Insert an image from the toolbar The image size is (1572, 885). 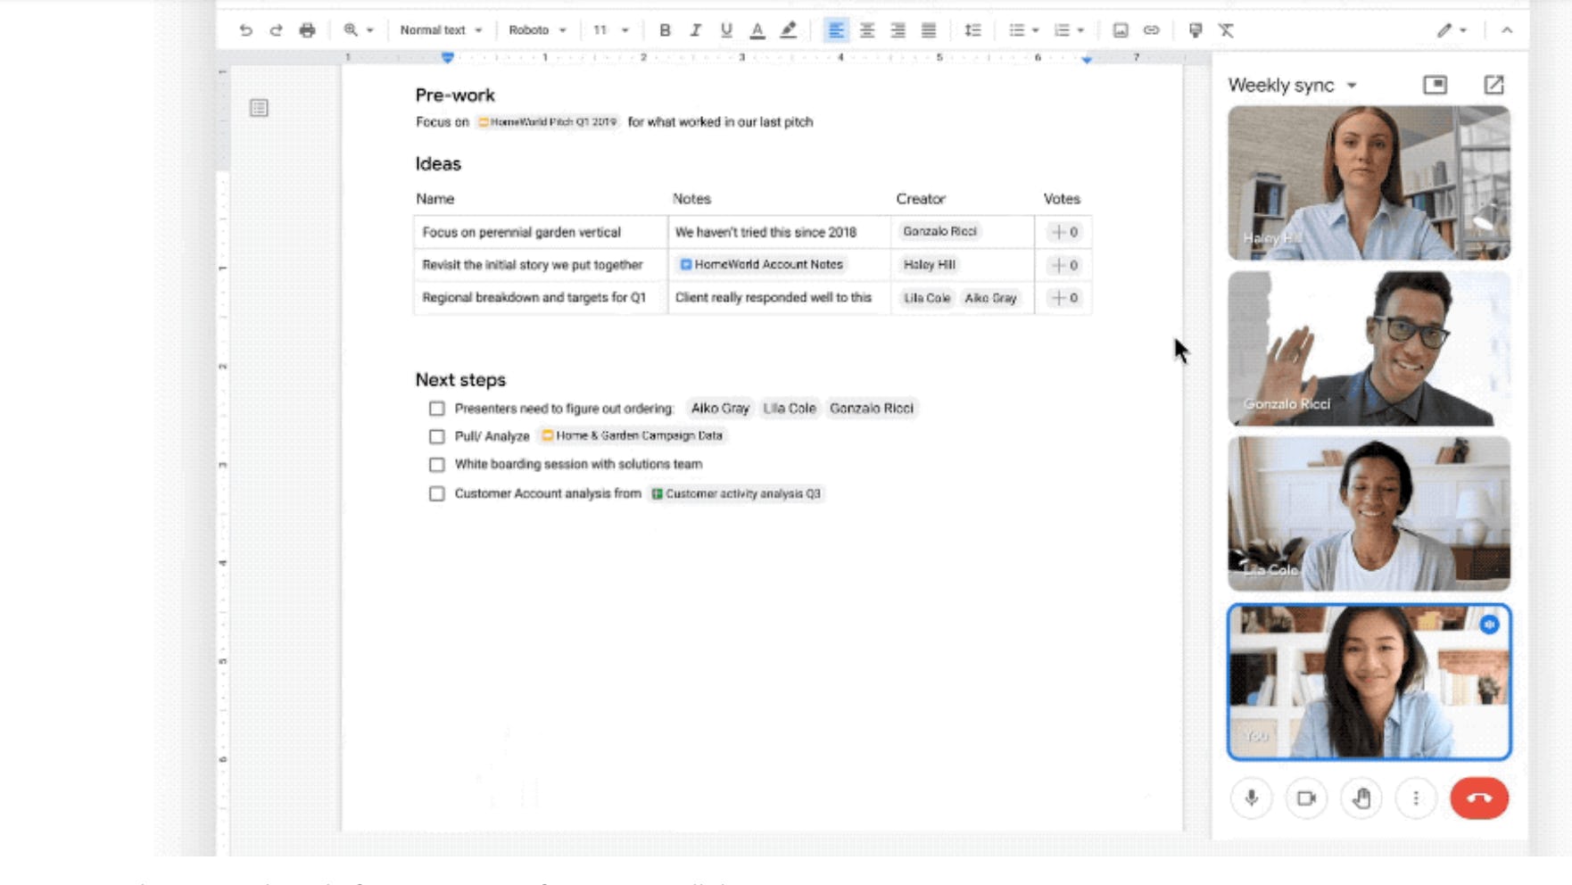coord(1119,29)
